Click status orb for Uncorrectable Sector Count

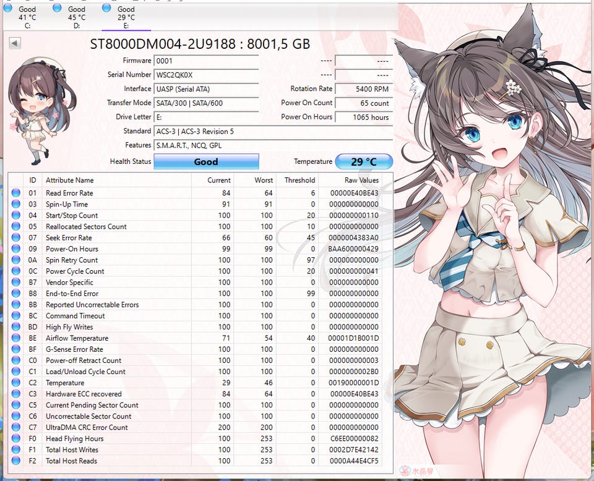click(16, 416)
